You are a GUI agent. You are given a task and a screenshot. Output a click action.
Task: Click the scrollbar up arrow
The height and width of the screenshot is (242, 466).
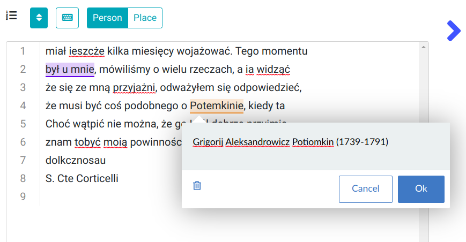pos(424,47)
